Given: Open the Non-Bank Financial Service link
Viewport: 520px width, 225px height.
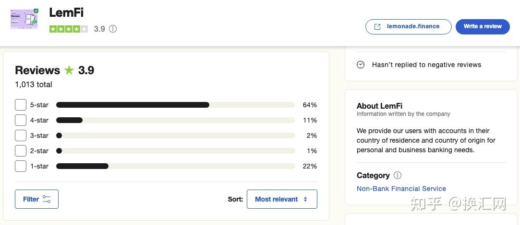Looking at the screenshot, I should click(x=401, y=189).
